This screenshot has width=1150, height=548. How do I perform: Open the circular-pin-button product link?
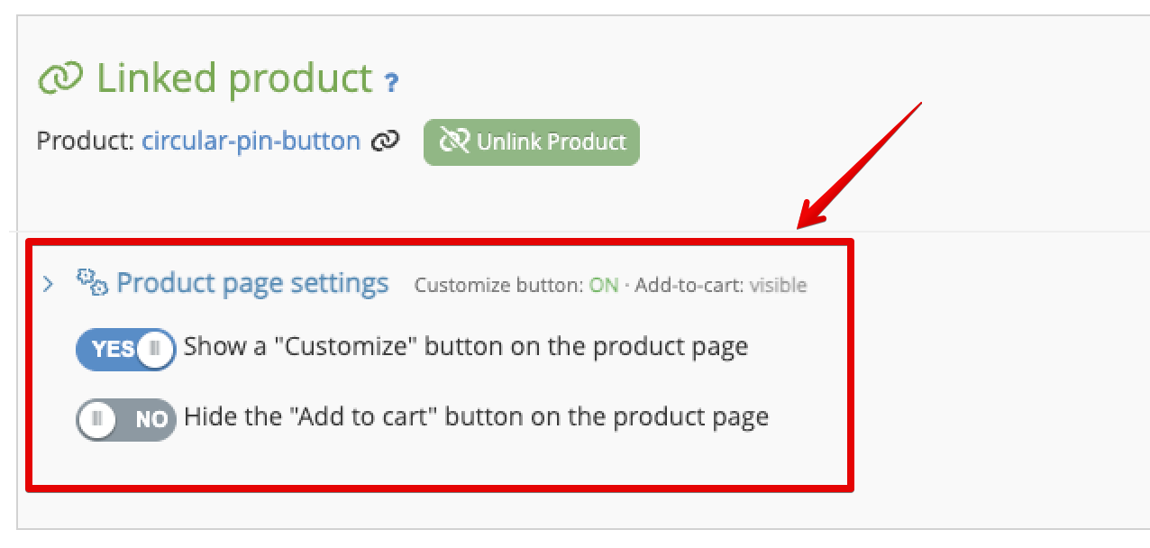tap(251, 142)
